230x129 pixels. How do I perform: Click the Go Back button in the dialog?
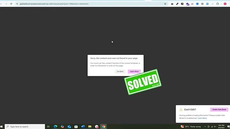[x=120, y=72]
